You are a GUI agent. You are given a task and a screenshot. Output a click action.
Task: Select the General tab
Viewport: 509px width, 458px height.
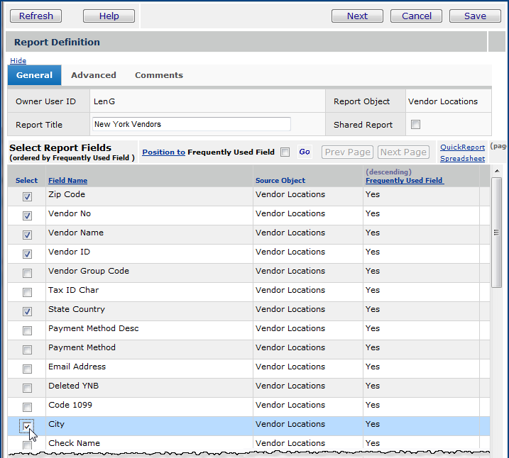pos(34,75)
